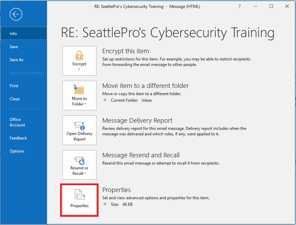Choose Save in the sidebar
Viewport: 296px width, 225px height.
coord(24,47)
